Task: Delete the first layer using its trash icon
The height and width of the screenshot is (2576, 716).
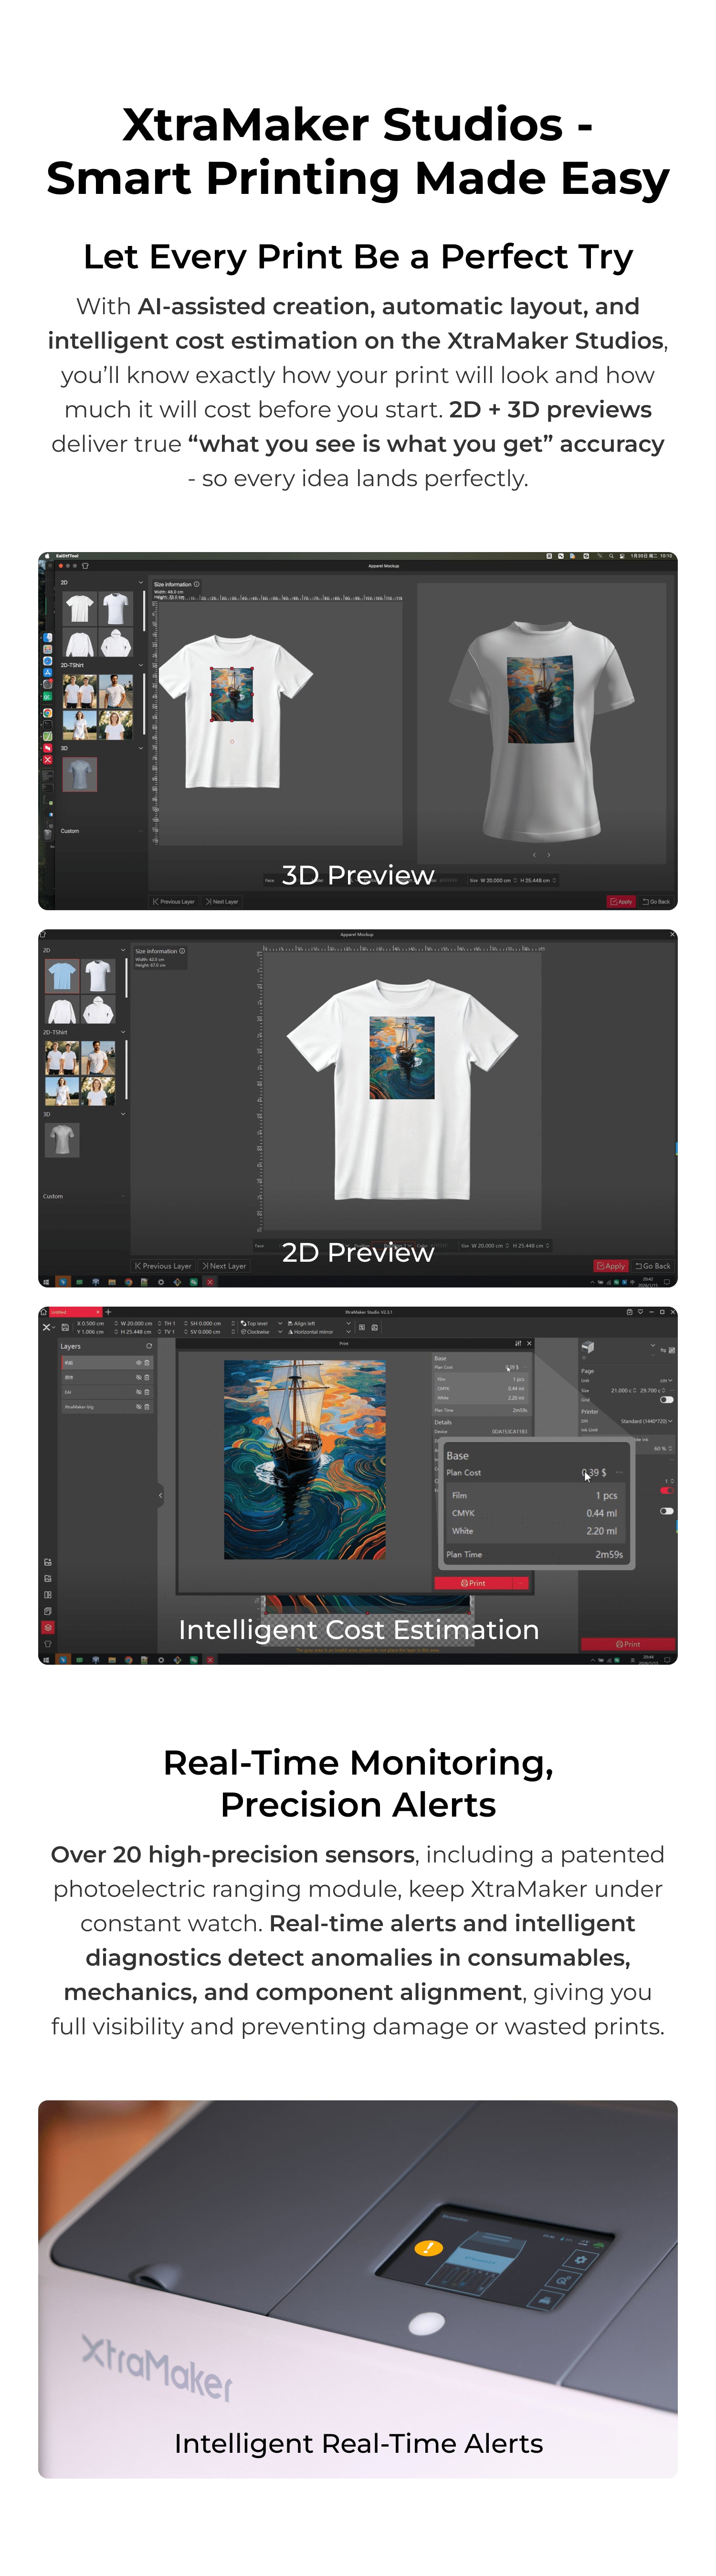Action: click(147, 1362)
